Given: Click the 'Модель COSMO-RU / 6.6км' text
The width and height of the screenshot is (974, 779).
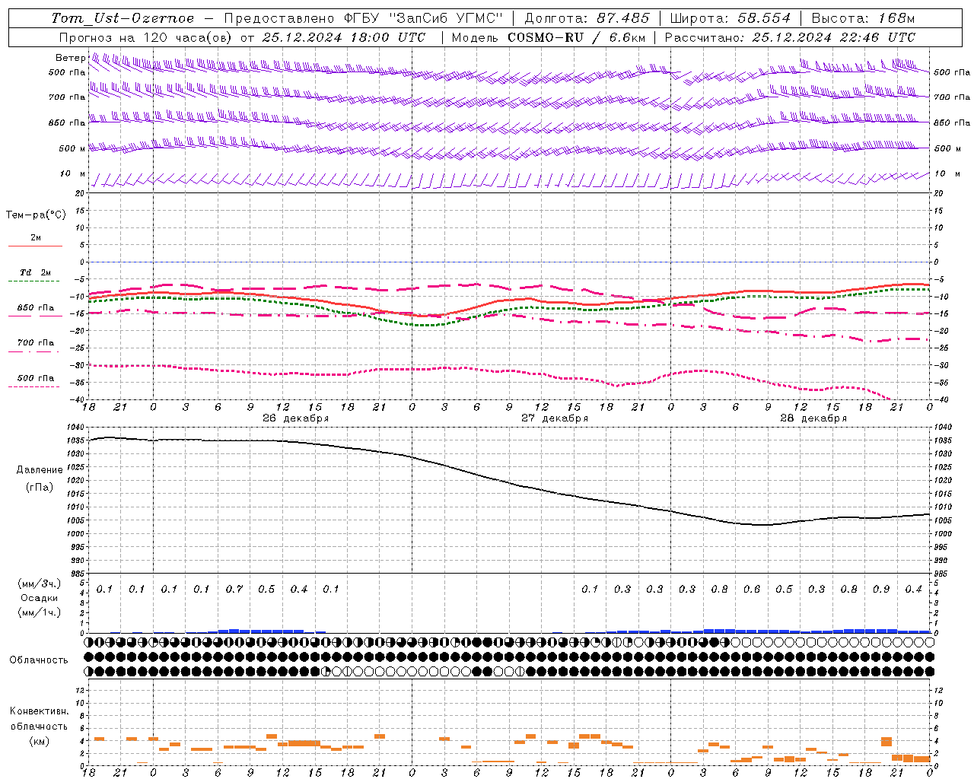Looking at the screenshot, I should (549, 37).
